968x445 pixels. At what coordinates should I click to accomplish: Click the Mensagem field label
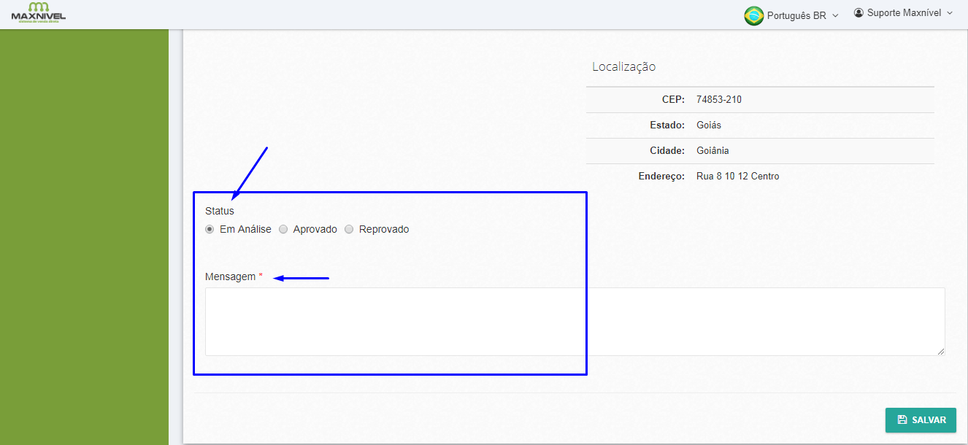tap(230, 276)
